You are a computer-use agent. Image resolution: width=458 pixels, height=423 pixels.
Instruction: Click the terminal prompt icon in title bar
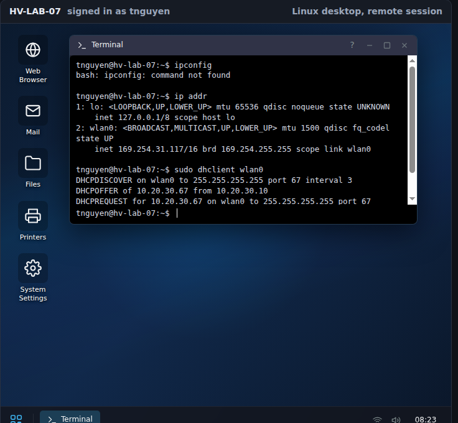pyautogui.click(x=82, y=45)
